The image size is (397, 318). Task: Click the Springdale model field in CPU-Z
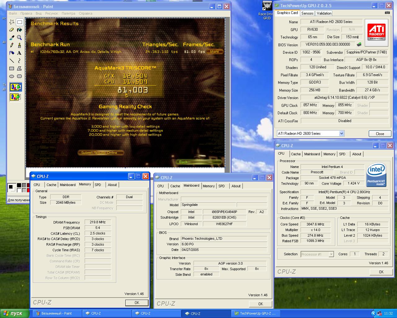pyautogui.click(x=208, y=205)
